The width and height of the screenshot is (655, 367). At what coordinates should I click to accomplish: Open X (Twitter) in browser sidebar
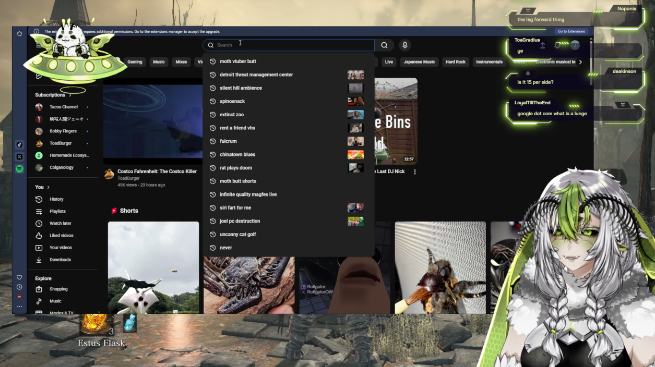pos(19,156)
